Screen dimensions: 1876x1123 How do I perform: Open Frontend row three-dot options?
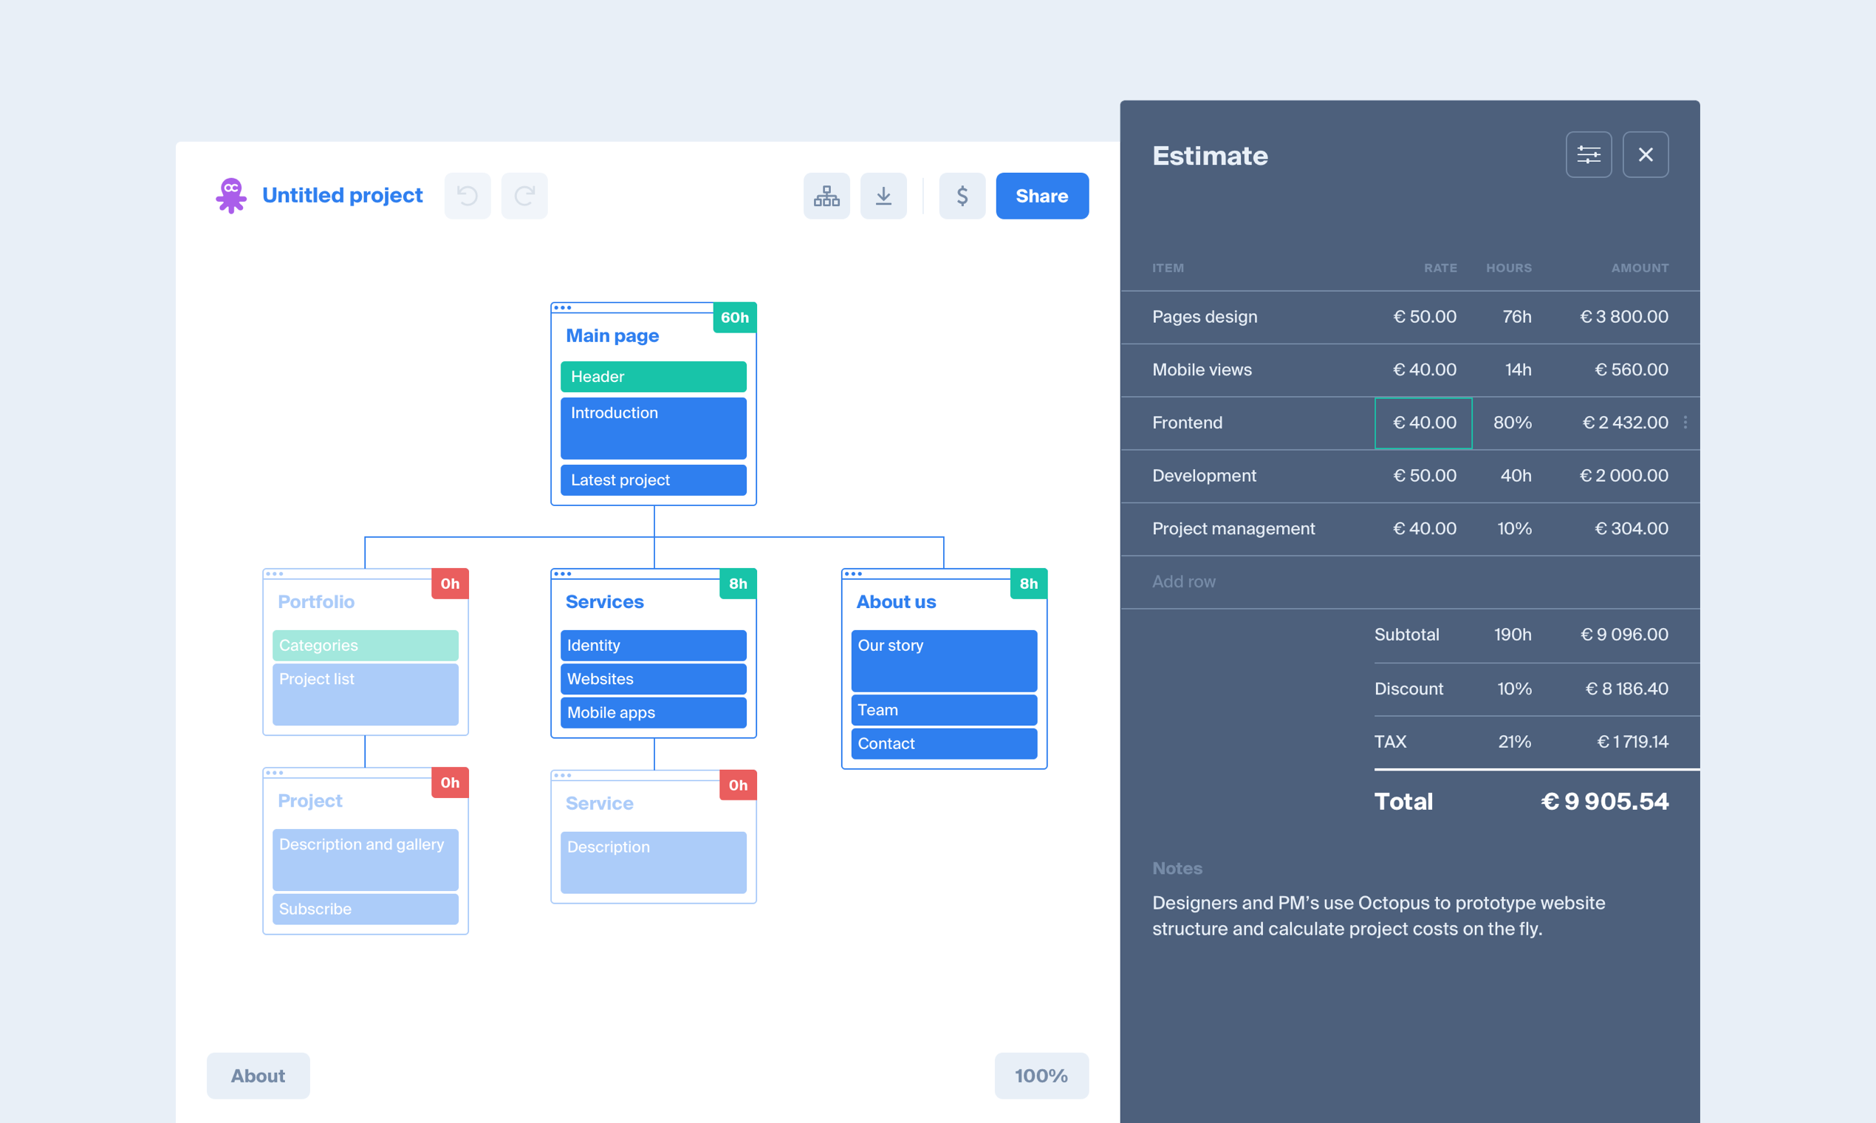click(x=1685, y=423)
